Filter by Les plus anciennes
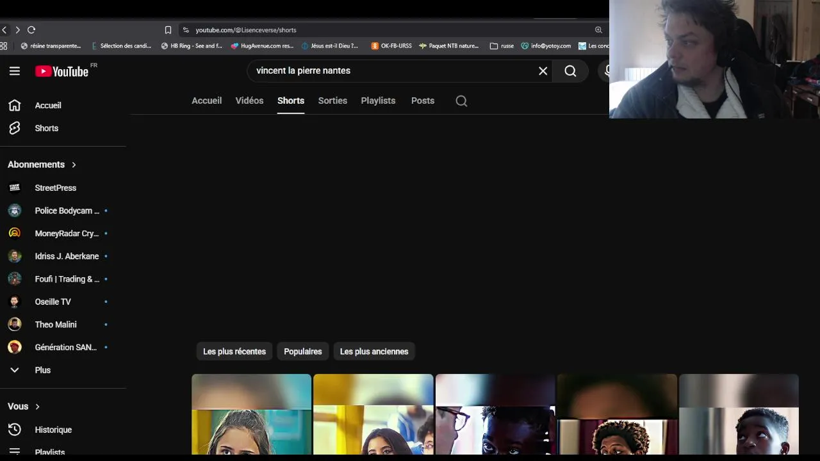This screenshot has width=820, height=461. pos(374,352)
